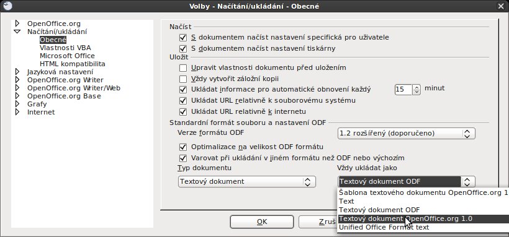Open the Typ dokumentu dropdown
Image resolution: width=509 pixels, height=237 pixels.
coord(246,181)
